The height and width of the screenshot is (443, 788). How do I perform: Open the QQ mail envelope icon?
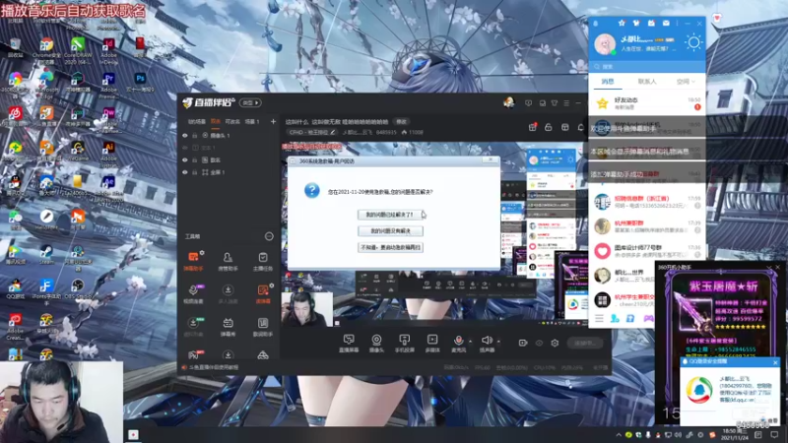tap(666, 23)
